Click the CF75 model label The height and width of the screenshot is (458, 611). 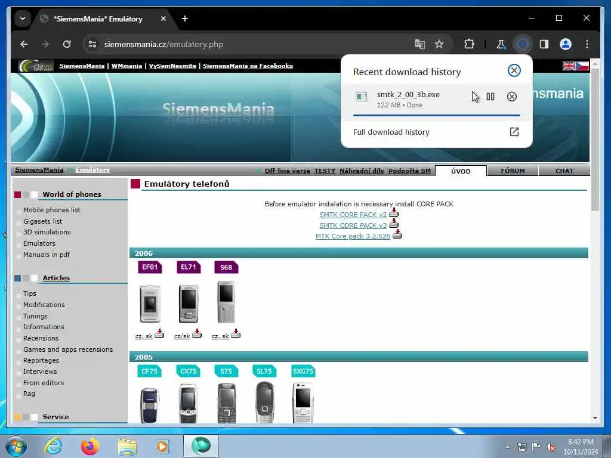(x=149, y=371)
